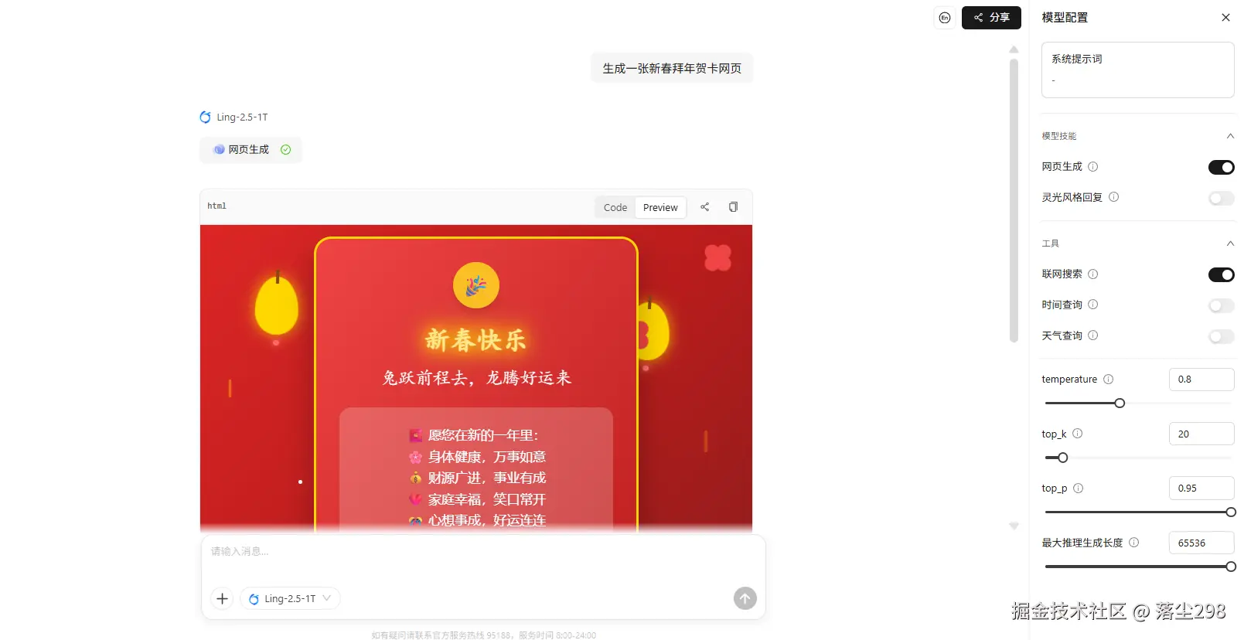Viewport: 1244px width, 640px height.
Task: Select the Preview tab
Action: click(660, 207)
